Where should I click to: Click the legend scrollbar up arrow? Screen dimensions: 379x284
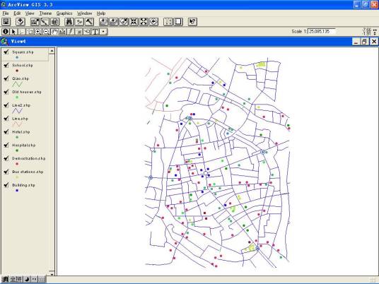tap(52, 51)
